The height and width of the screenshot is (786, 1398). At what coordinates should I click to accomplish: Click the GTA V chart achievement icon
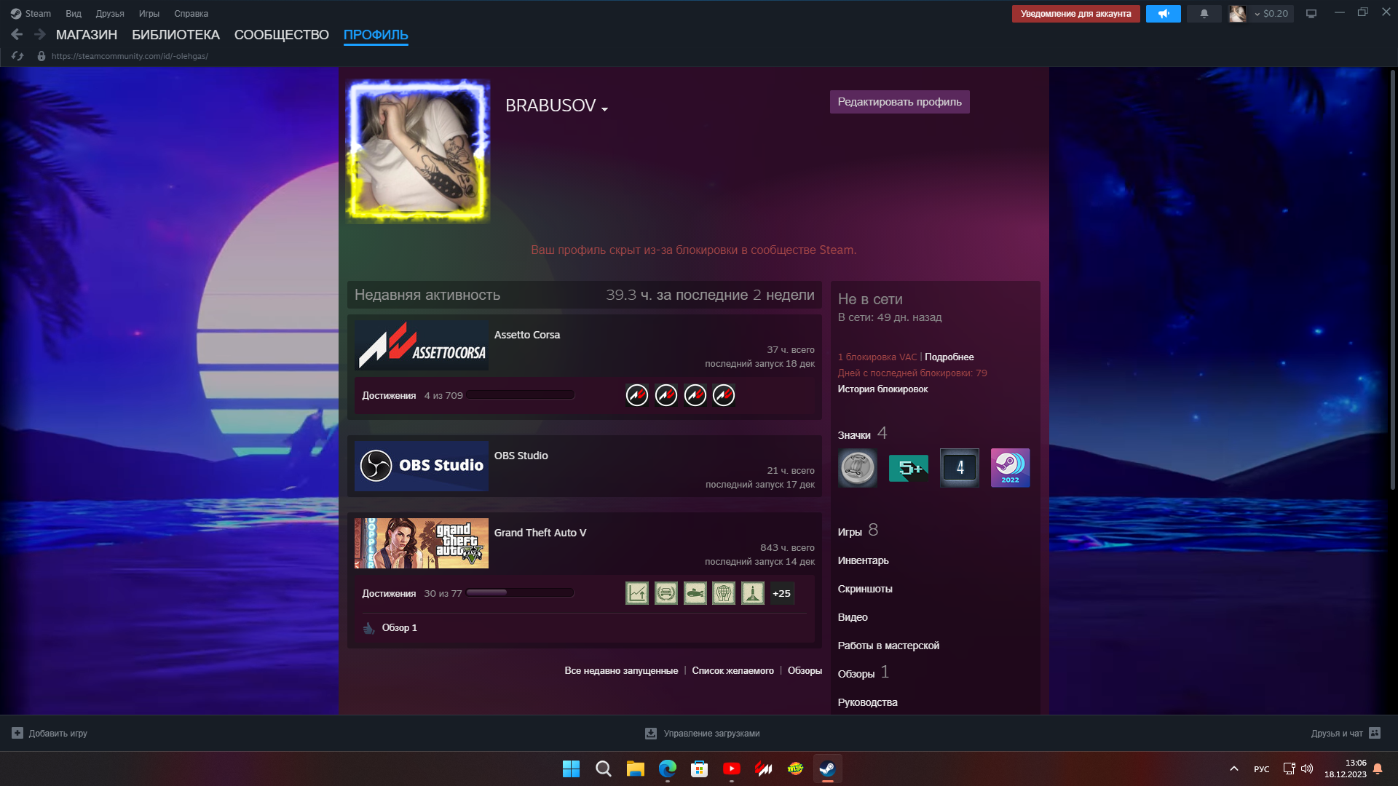637,593
